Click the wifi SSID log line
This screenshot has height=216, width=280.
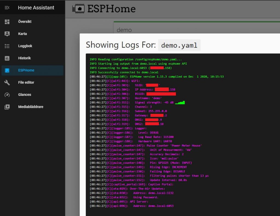tap(125, 85)
